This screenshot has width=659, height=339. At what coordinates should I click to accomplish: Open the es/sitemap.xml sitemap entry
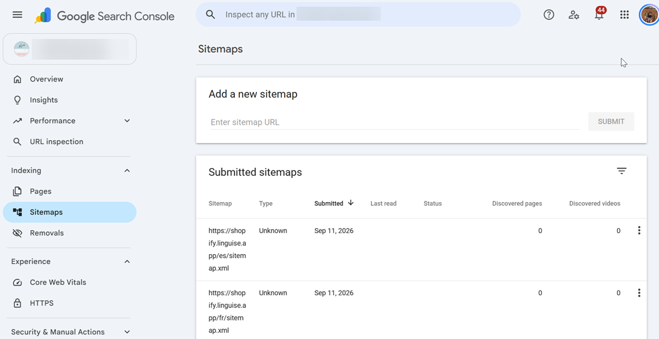tap(228, 250)
